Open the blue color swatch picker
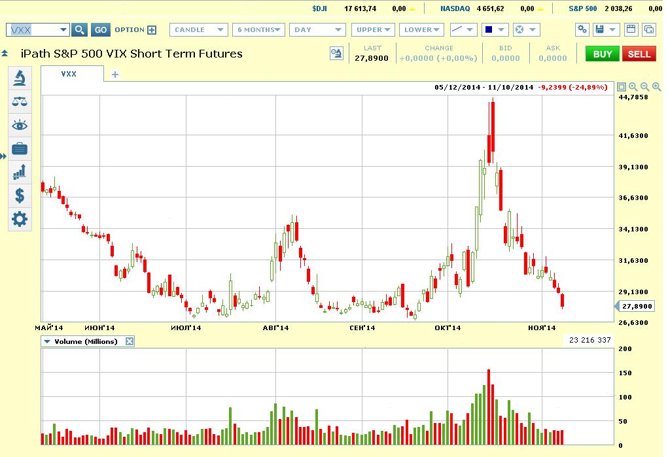The width and height of the screenshot is (668, 457). click(495, 30)
